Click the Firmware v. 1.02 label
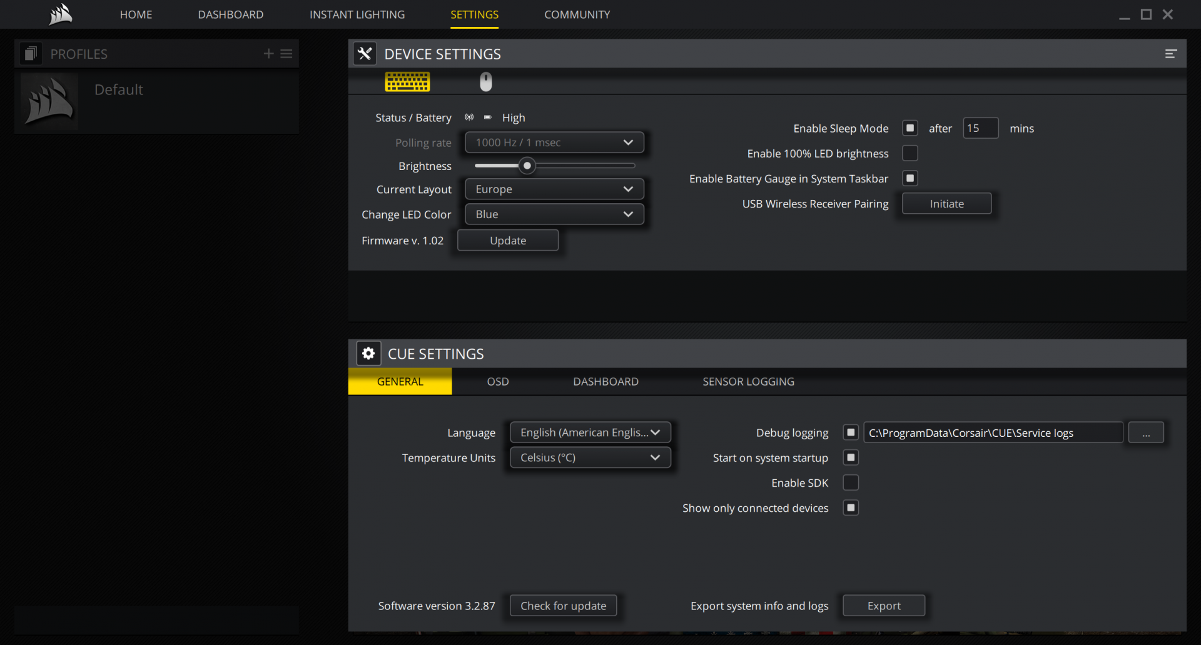1201x645 pixels. coord(402,241)
